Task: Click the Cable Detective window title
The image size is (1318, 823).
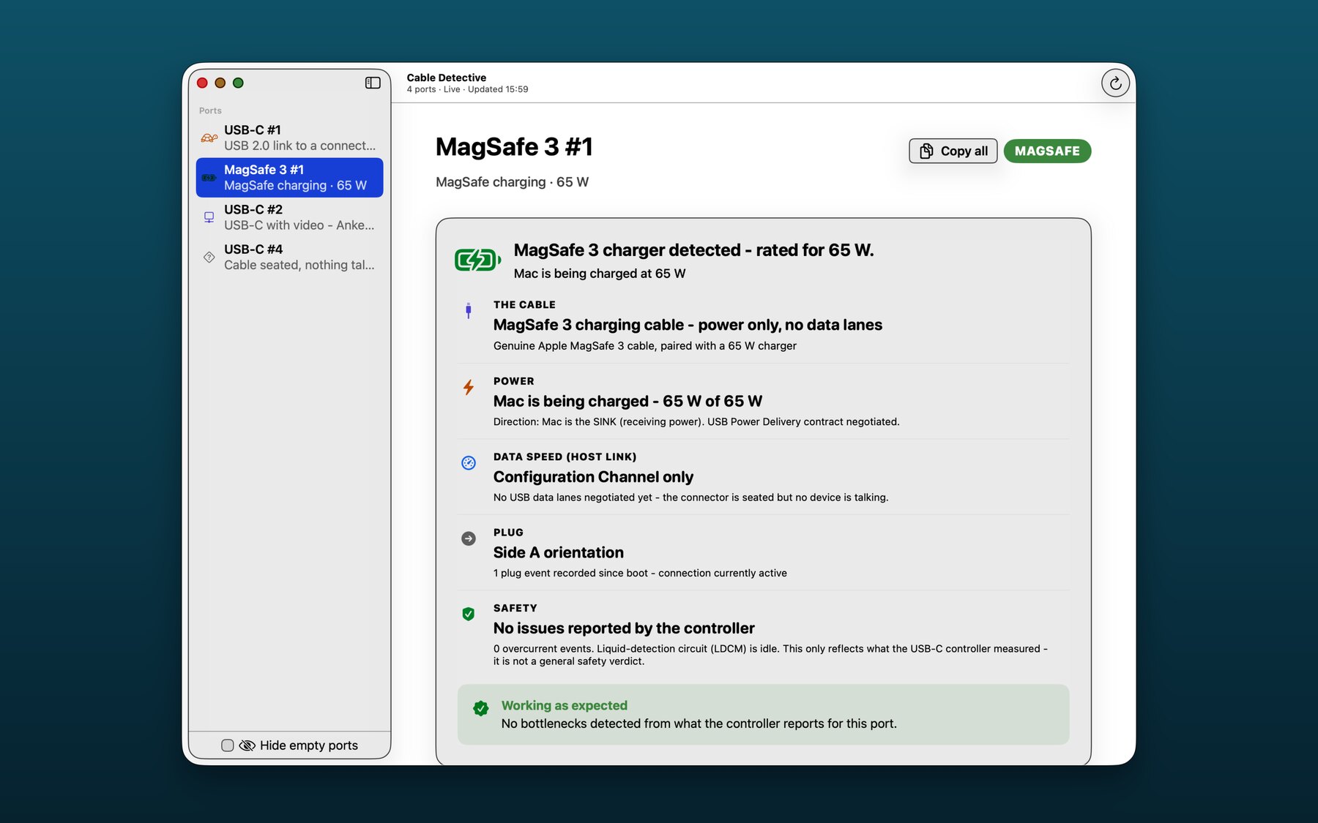Action: pyautogui.click(x=447, y=78)
